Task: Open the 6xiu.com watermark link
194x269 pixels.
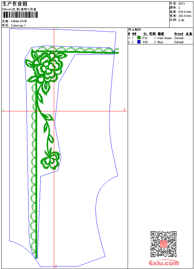Action: coord(164,263)
